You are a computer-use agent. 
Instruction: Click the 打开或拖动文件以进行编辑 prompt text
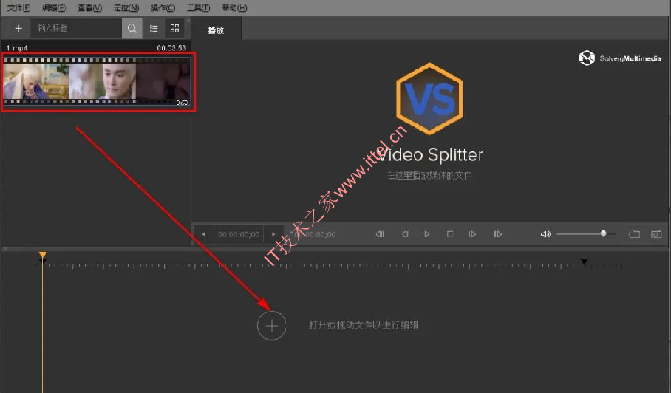pos(364,325)
